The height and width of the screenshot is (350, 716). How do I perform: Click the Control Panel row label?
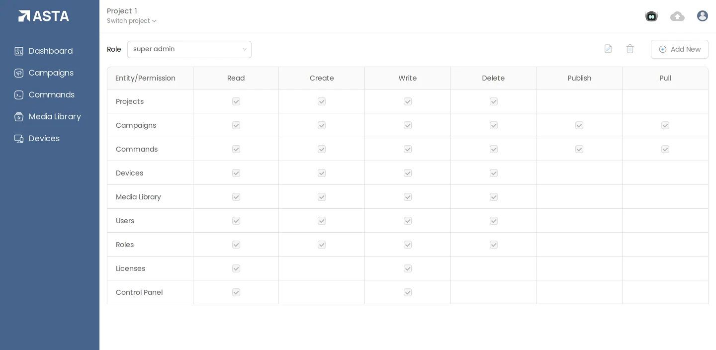click(x=139, y=292)
